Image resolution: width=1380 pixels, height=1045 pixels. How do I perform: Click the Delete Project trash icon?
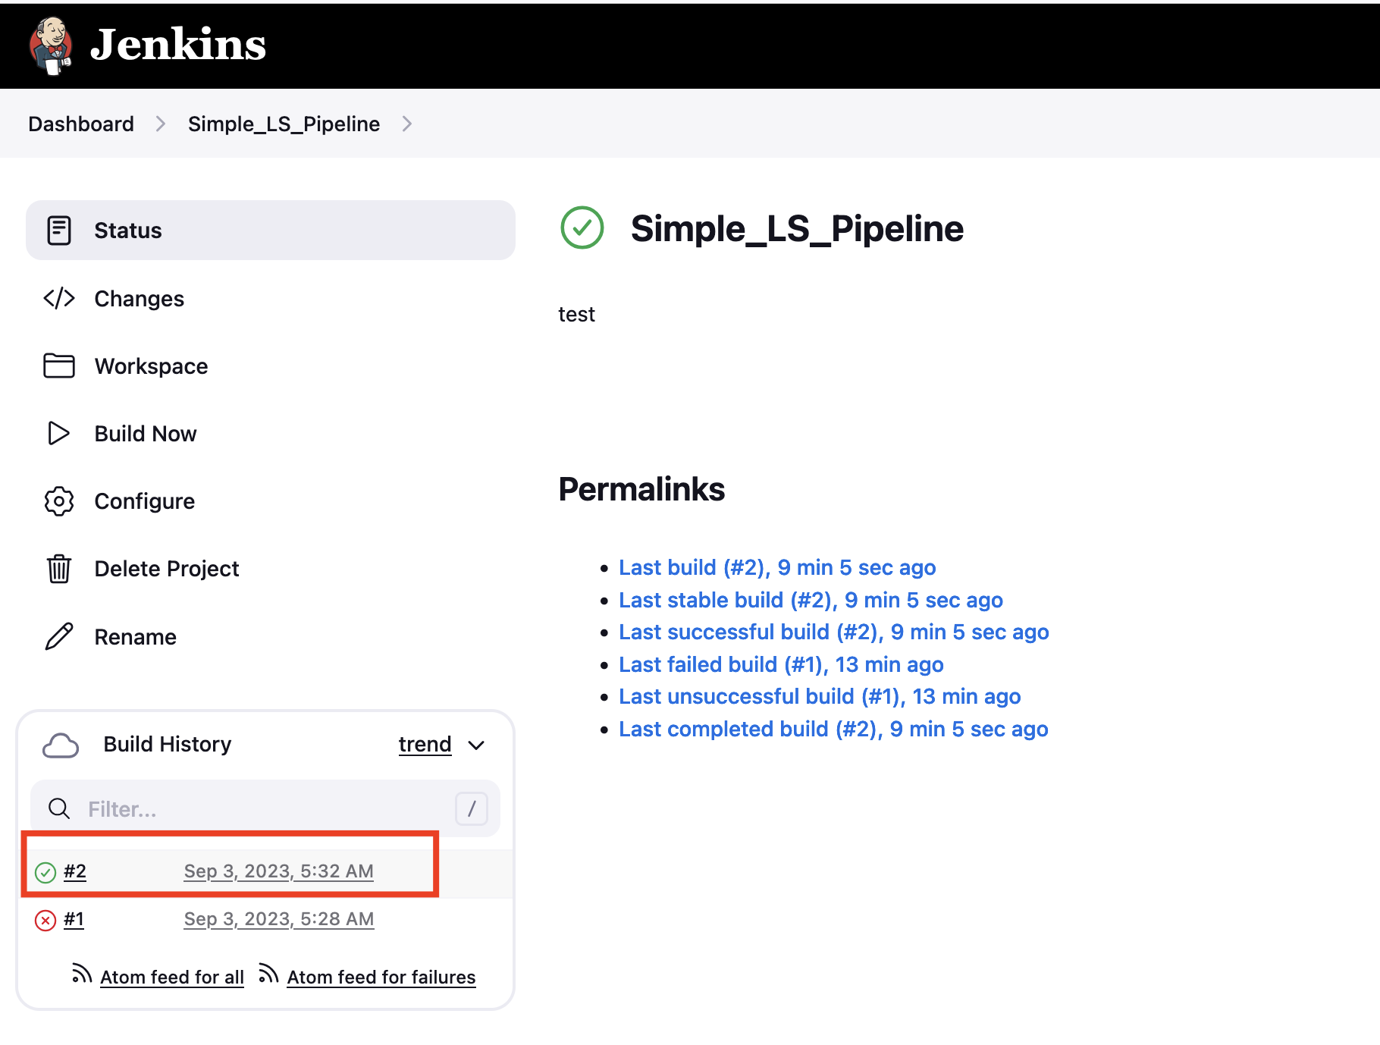pos(59,569)
